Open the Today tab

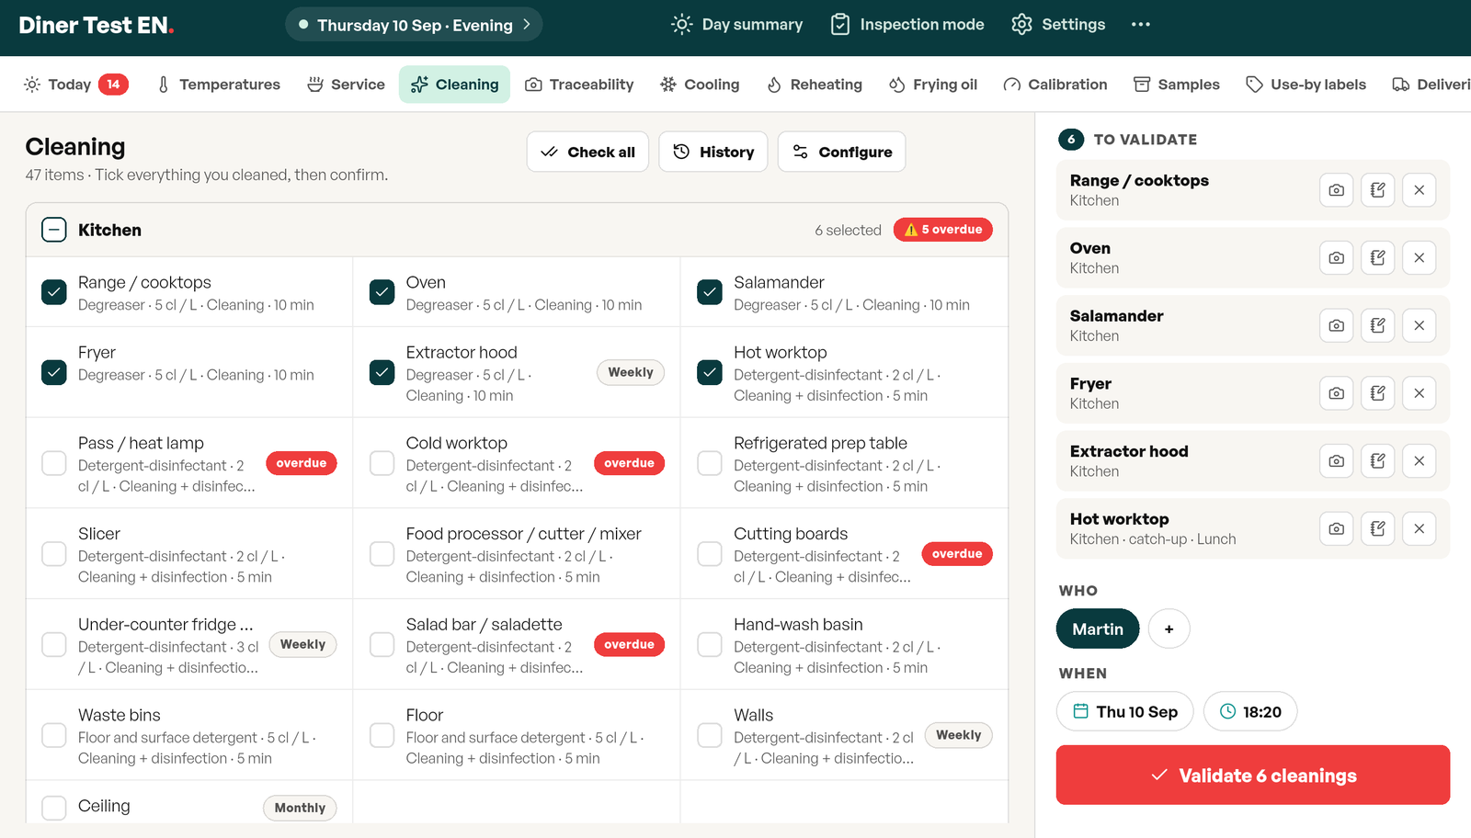75,85
